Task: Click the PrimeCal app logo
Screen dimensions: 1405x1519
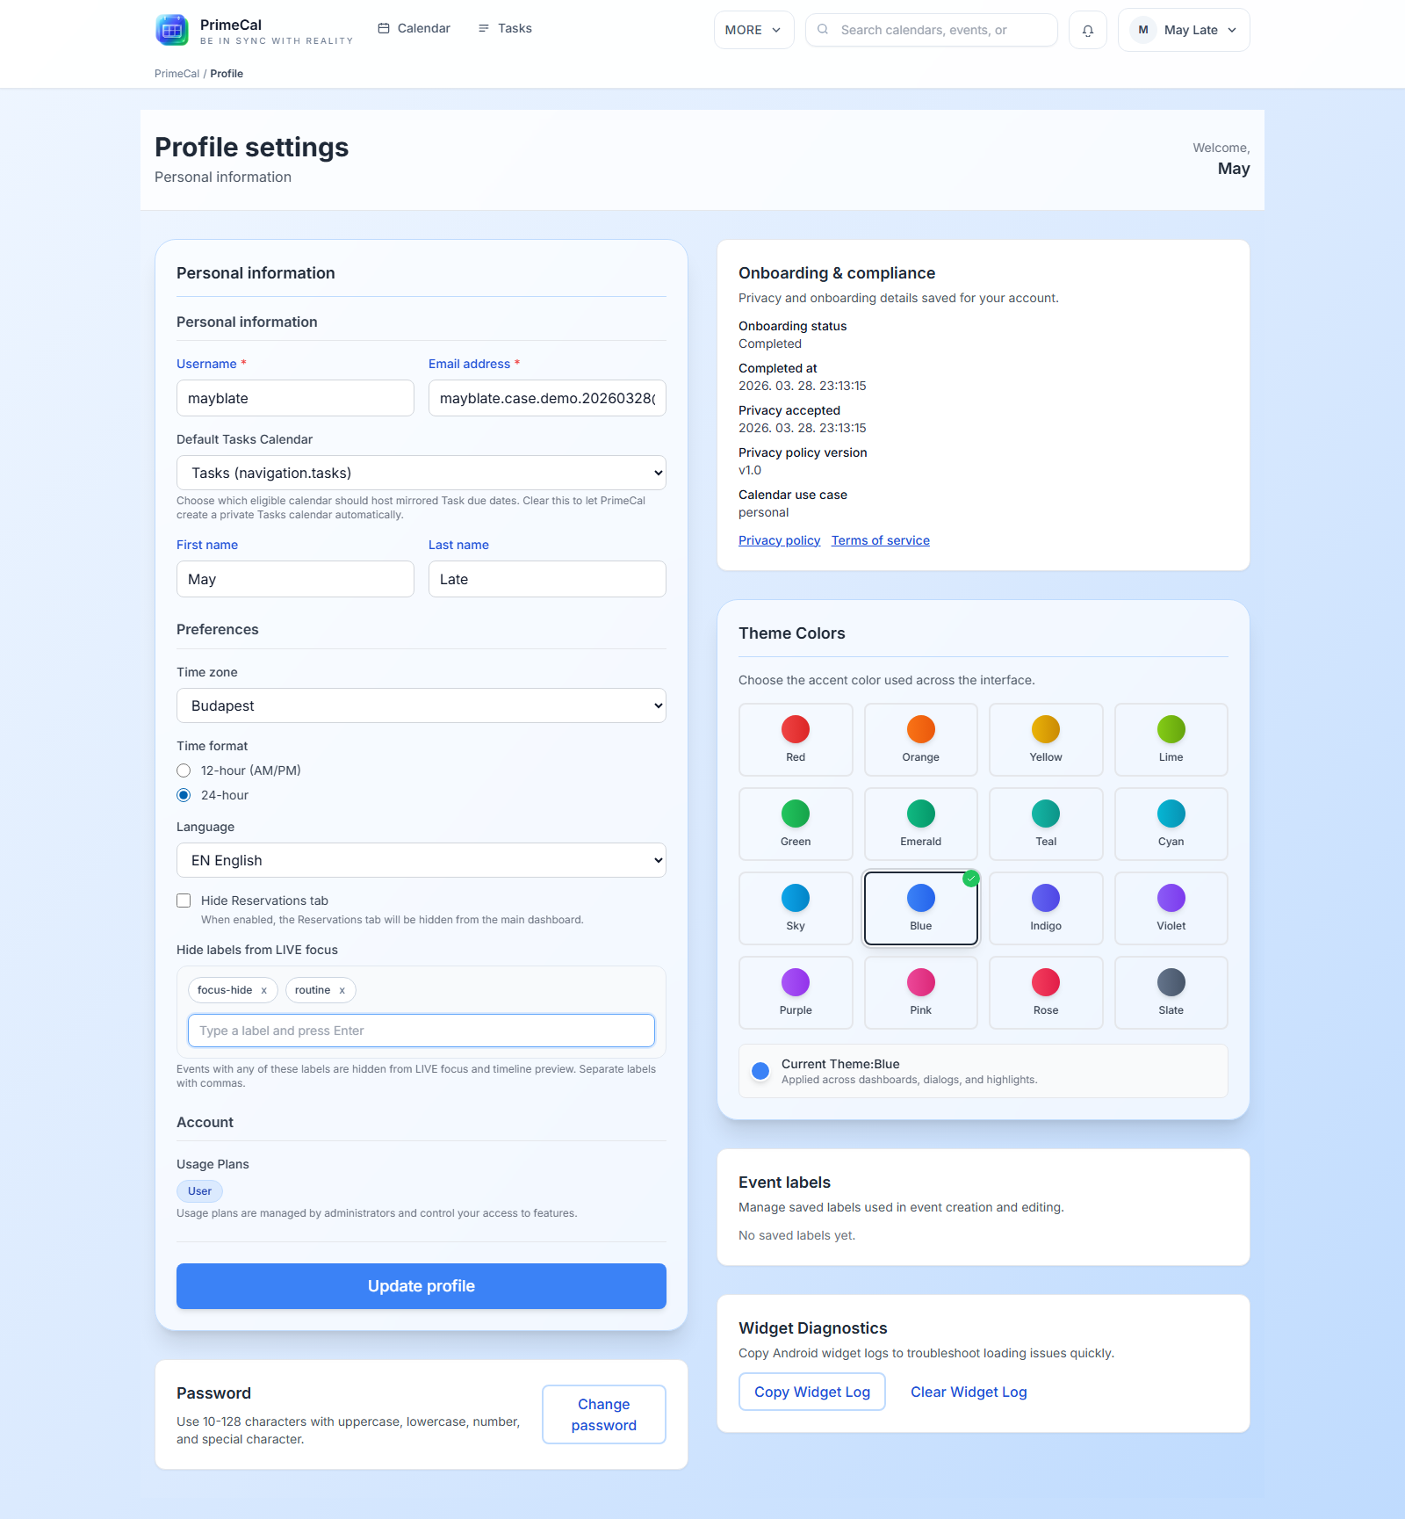Action: (x=170, y=29)
